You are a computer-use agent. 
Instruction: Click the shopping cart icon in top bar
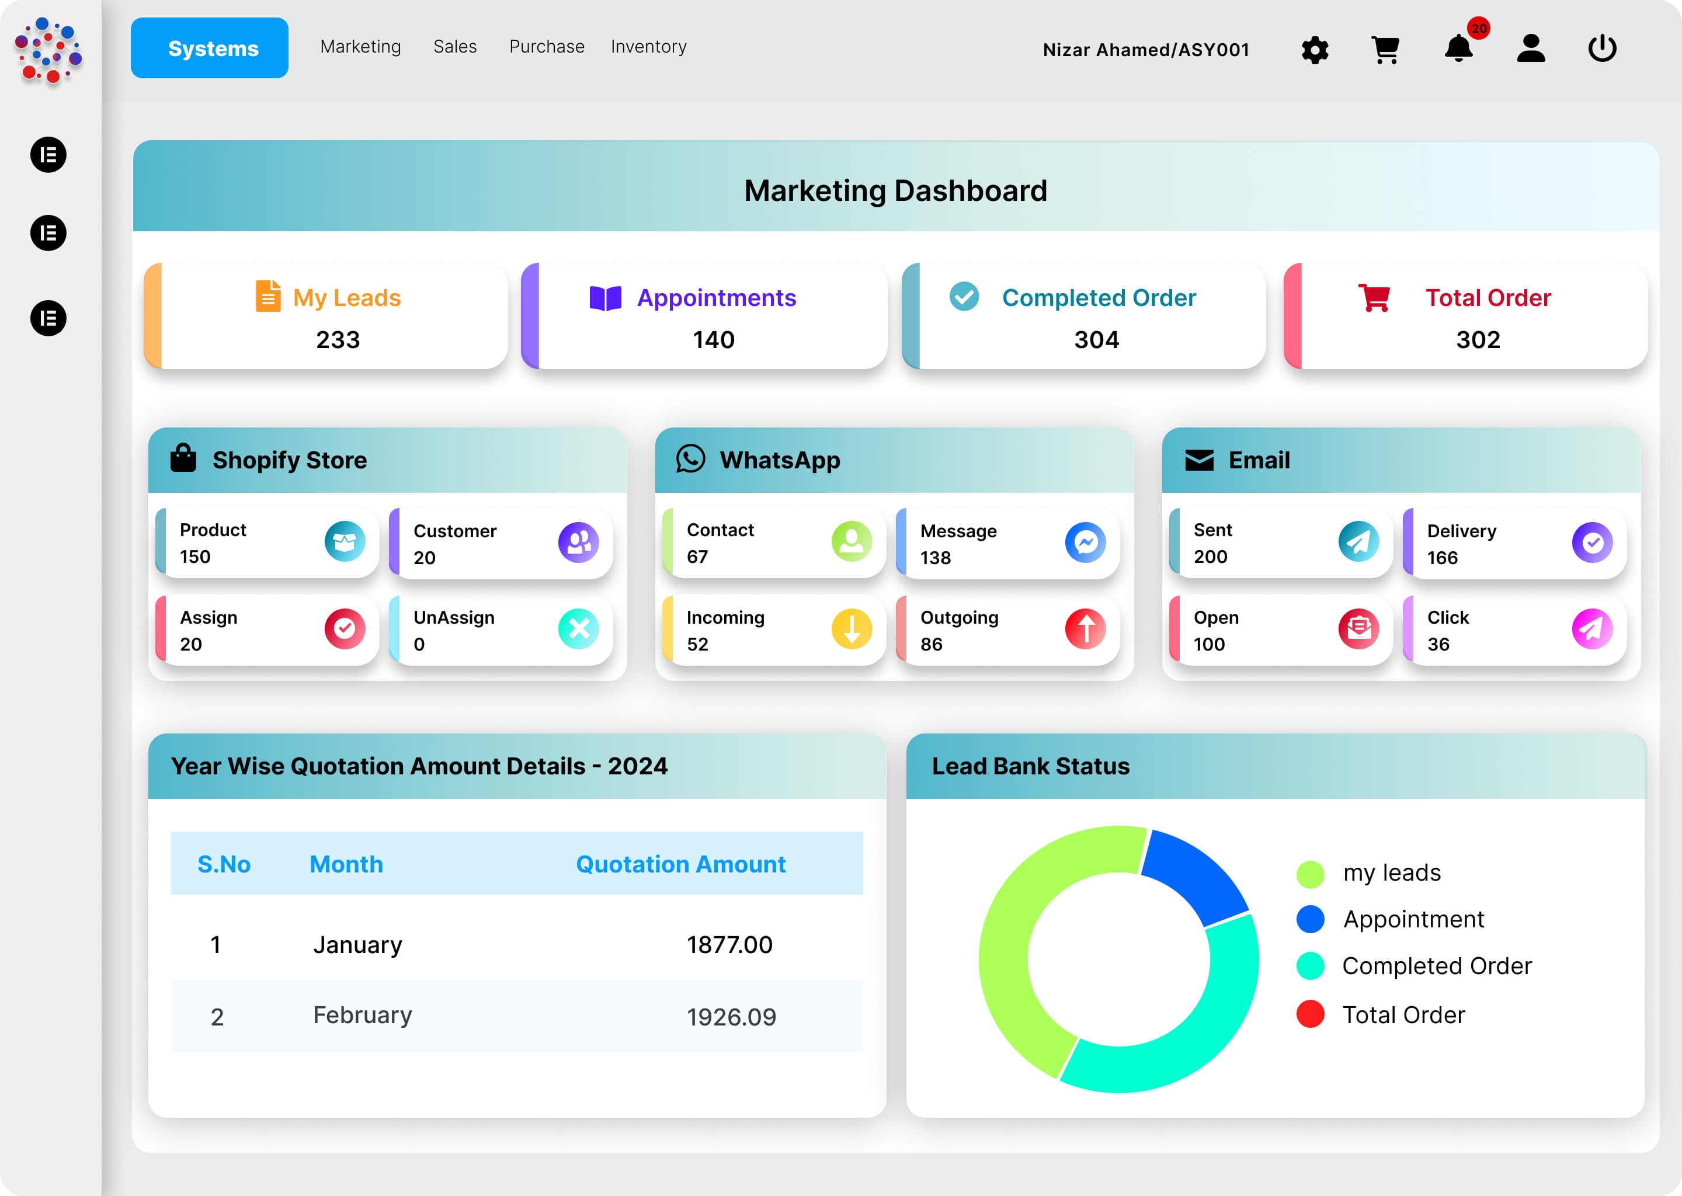point(1386,50)
